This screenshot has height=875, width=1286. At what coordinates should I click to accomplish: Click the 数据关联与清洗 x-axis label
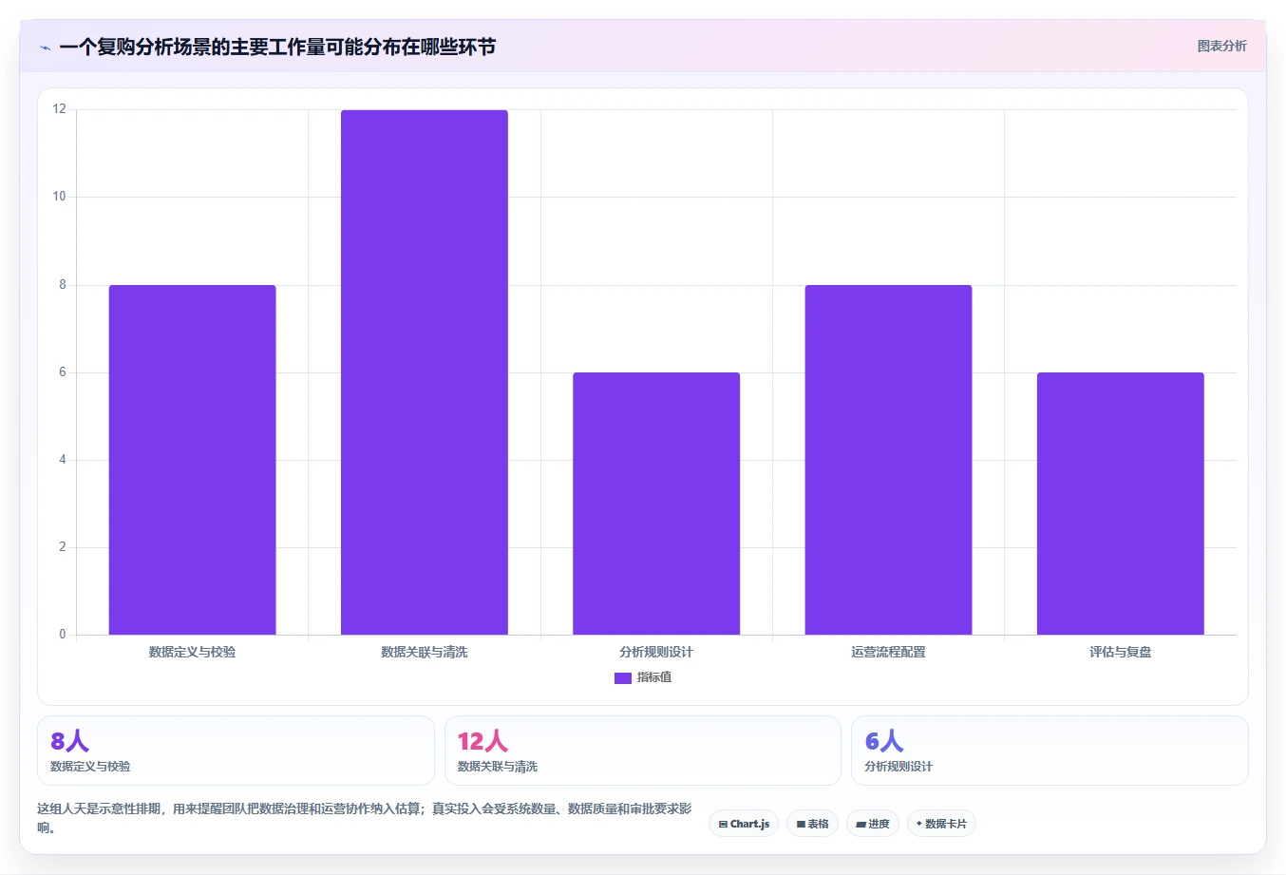tap(425, 652)
